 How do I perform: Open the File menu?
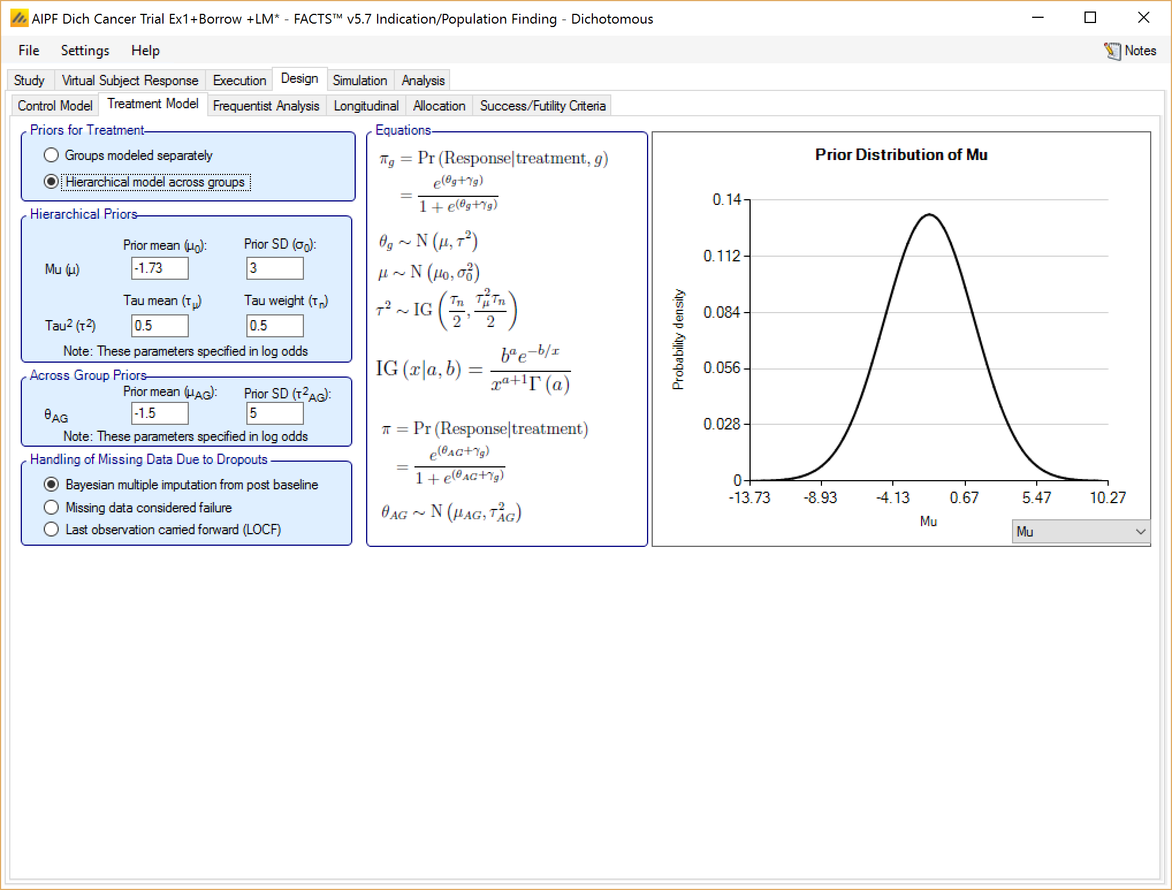click(29, 51)
